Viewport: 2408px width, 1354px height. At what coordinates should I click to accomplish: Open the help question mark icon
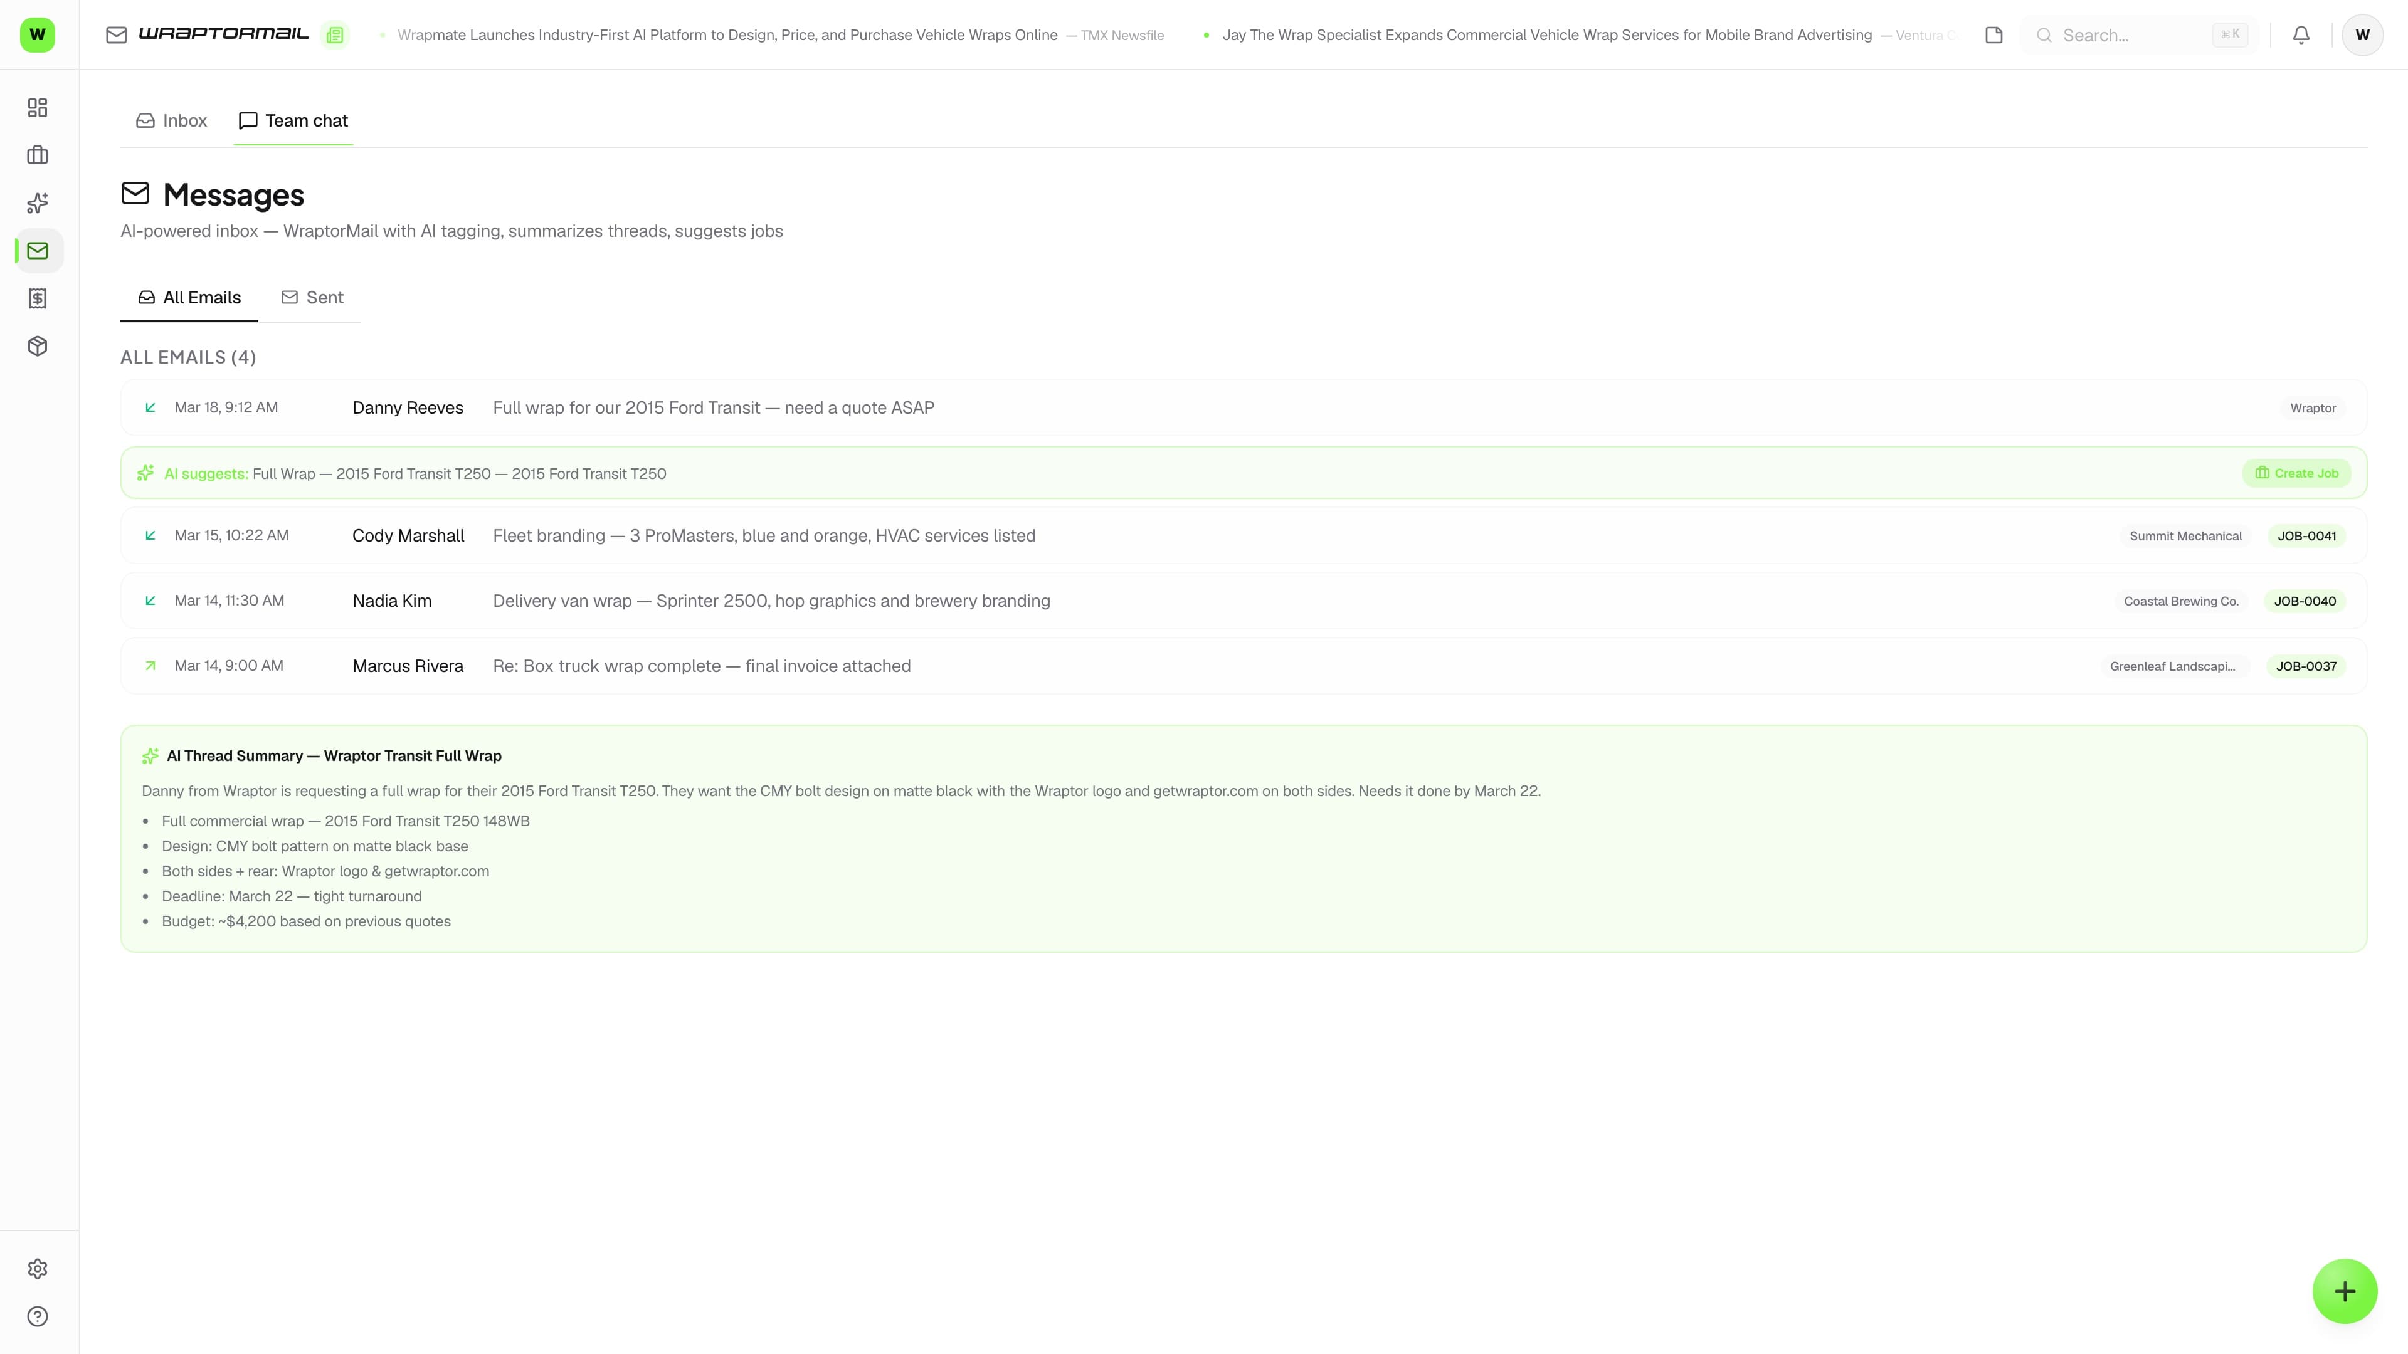click(38, 1316)
